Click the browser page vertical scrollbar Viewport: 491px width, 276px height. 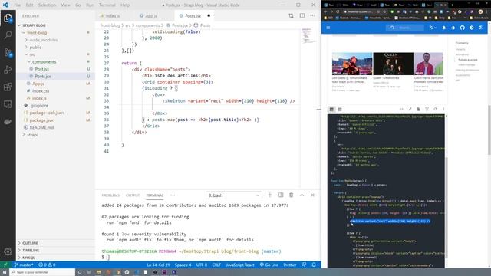[489, 130]
